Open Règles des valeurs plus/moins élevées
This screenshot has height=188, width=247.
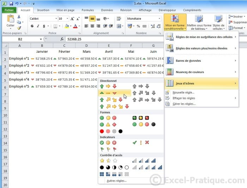click(x=201, y=48)
